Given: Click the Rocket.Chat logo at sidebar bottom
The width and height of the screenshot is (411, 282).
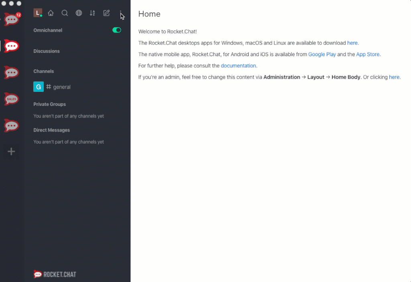Looking at the screenshot, I should click(x=55, y=274).
